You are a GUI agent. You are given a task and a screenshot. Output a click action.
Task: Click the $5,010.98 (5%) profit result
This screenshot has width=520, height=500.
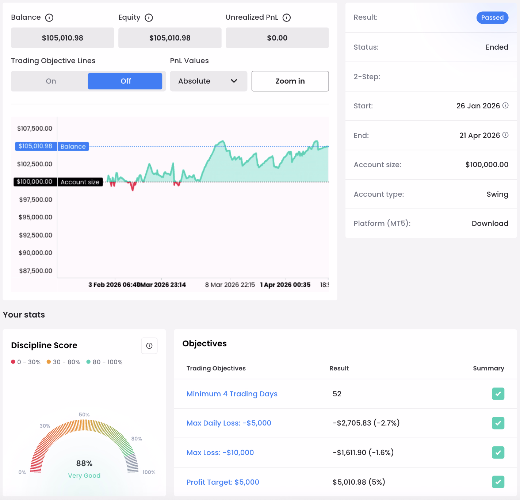pyautogui.click(x=359, y=482)
